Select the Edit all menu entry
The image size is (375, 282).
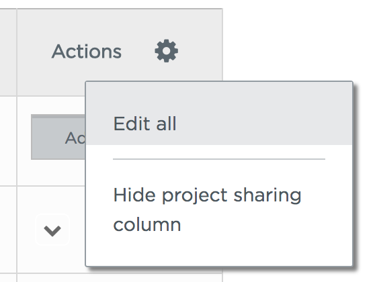point(219,124)
